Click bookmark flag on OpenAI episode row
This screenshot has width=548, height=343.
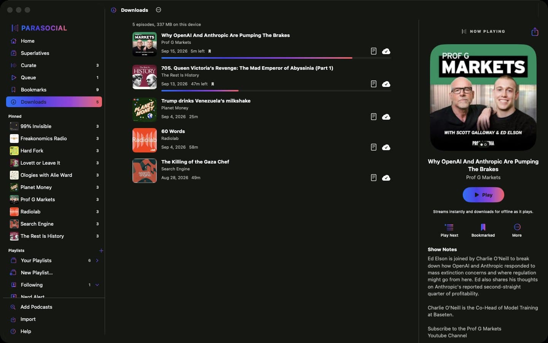[x=210, y=51]
